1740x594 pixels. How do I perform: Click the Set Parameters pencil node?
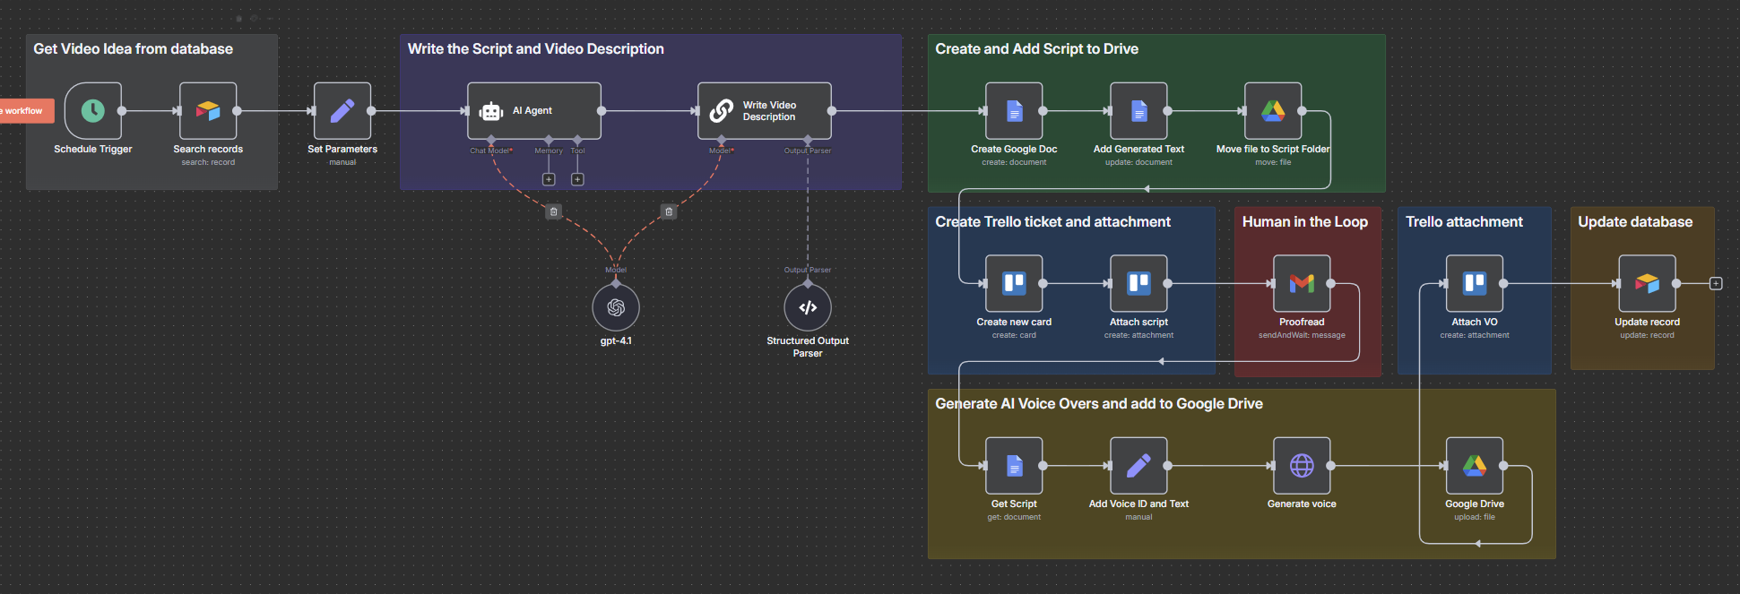pyautogui.click(x=342, y=111)
